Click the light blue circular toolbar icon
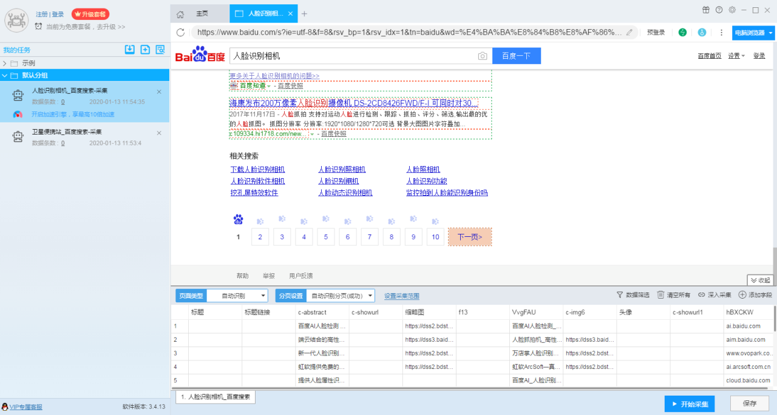Image resolution: width=777 pixels, height=415 pixels. tap(702, 32)
